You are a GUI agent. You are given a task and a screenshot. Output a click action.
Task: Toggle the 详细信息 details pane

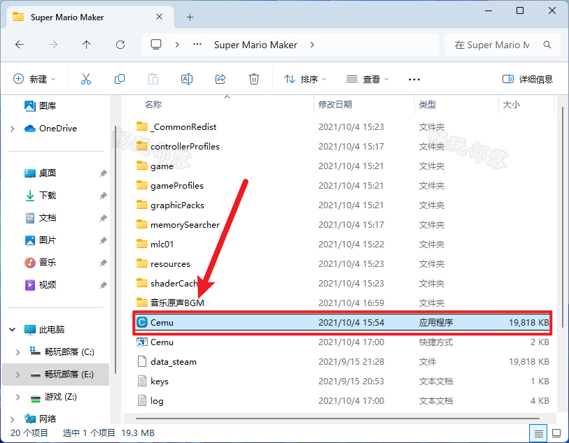528,79
